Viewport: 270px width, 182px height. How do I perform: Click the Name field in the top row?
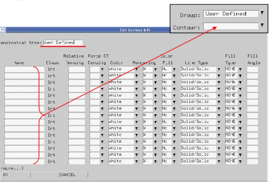24,69
